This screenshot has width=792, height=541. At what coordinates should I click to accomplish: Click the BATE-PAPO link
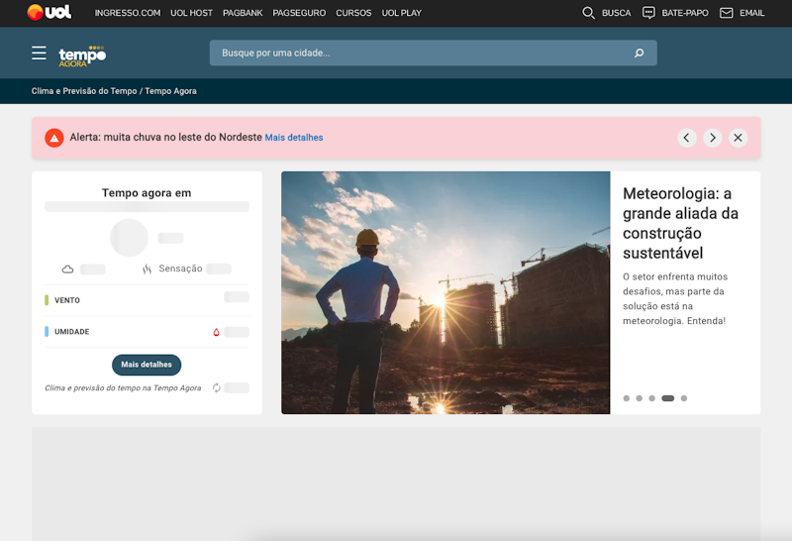click(685, 13)
